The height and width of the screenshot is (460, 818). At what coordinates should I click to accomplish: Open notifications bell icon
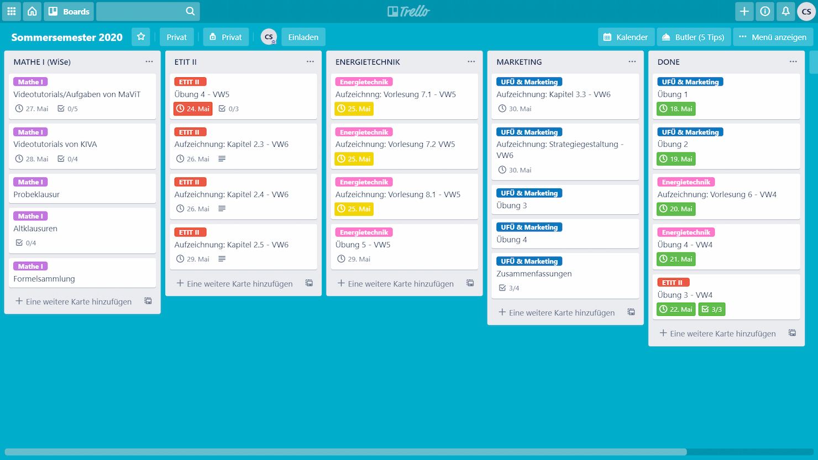(785, 11)
